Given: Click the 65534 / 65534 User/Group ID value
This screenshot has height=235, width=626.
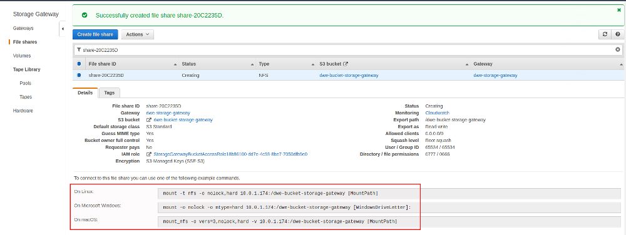Looking at the screenshot, I should (440, 147).
